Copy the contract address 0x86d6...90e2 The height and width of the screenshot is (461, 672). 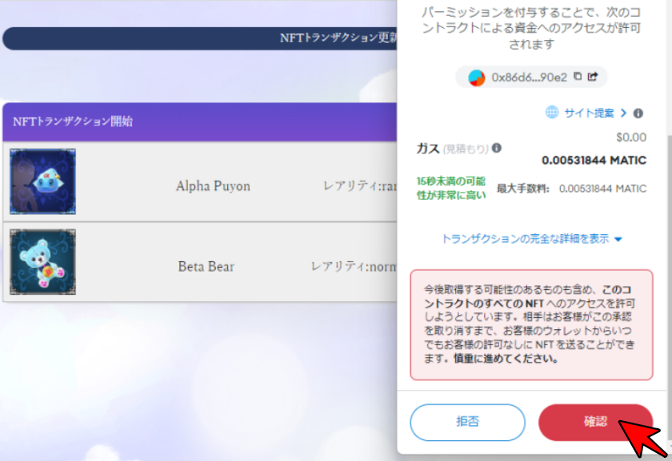tap(578, 76)
